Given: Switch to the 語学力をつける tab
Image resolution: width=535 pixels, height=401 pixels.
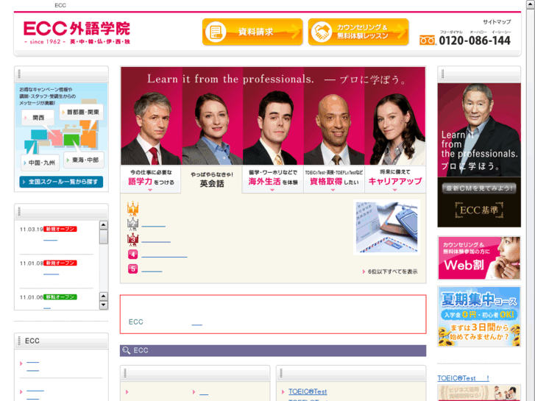Looking at the screenshot, I should [x=150, y=179].
